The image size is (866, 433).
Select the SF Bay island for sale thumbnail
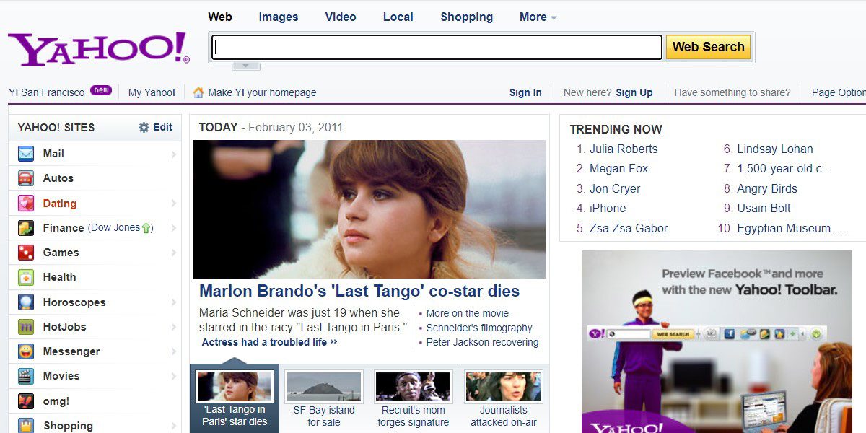324,387
